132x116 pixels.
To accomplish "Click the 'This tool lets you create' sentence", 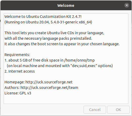I will (54, 33).
